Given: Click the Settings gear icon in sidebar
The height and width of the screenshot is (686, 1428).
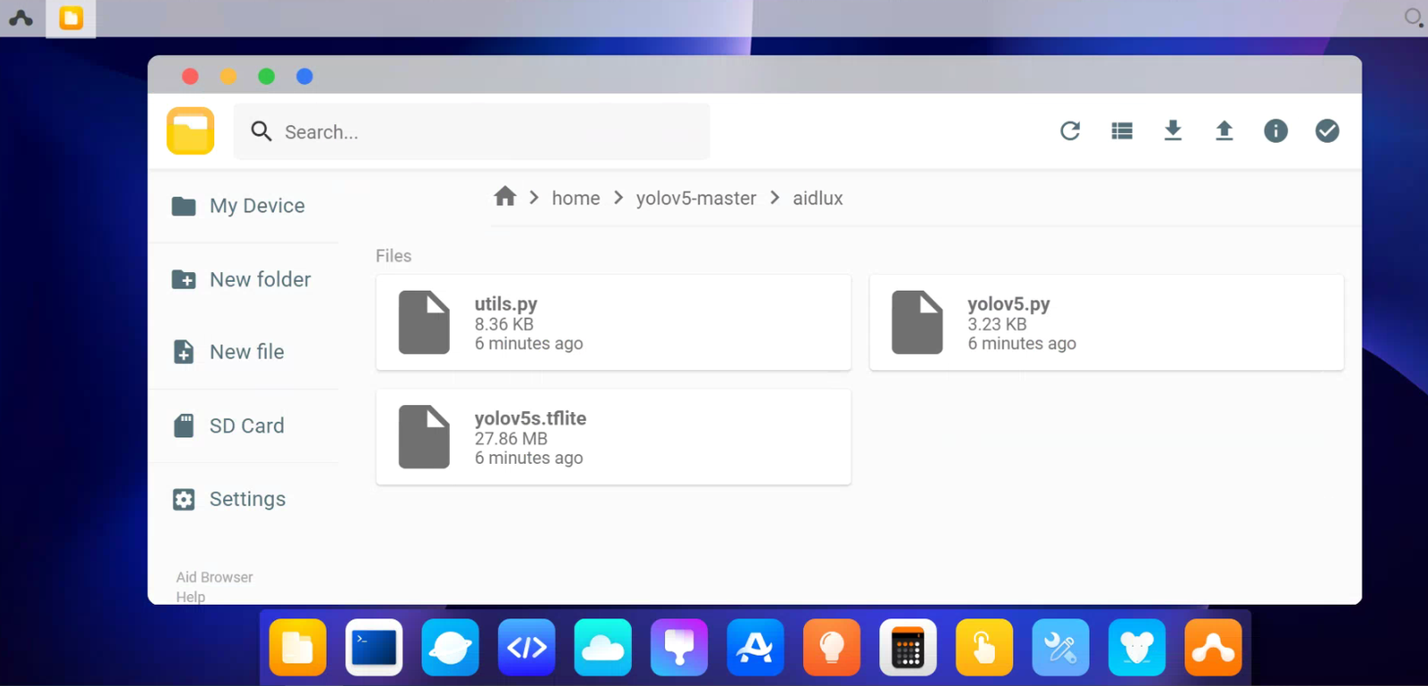Looking at the screenshot, I should pos(184,499).
